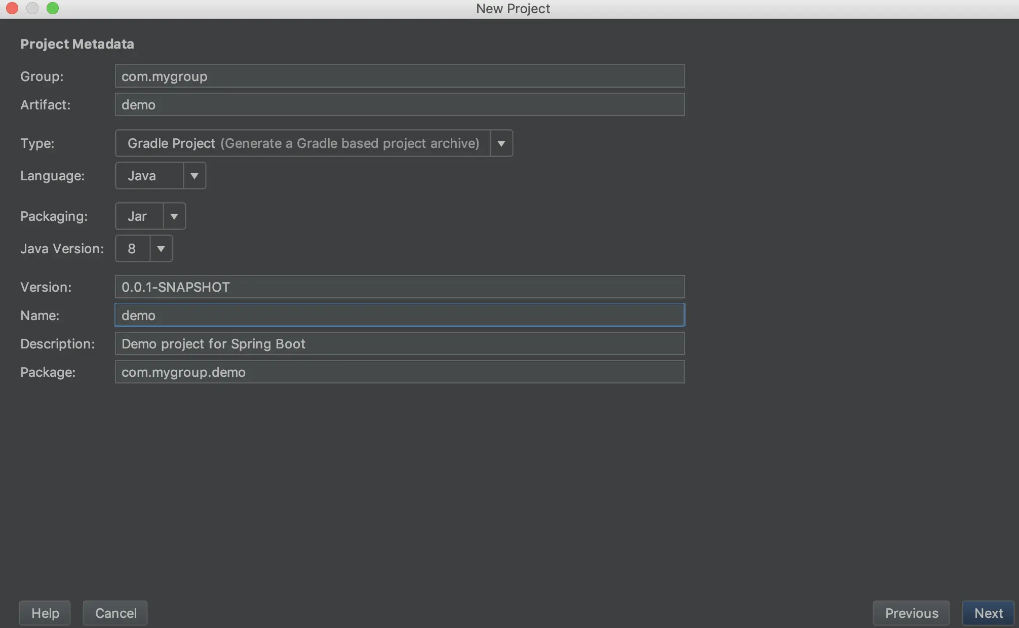The image size is (1019, 628).
Task: Click the Java version 8 value
Action: pyautogui.click(x=133, y=249)
